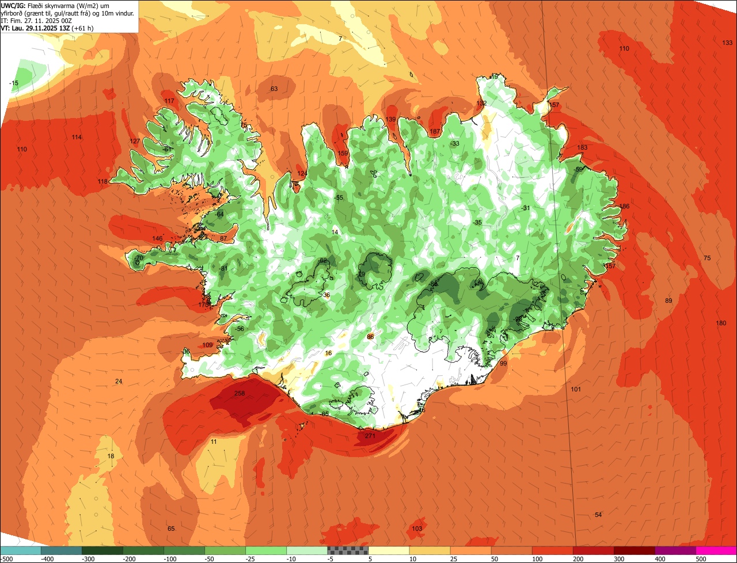Screen dimensions: 737x563
Task: Click the 63 value north of Iceland
Action: (x=274, y=89)
